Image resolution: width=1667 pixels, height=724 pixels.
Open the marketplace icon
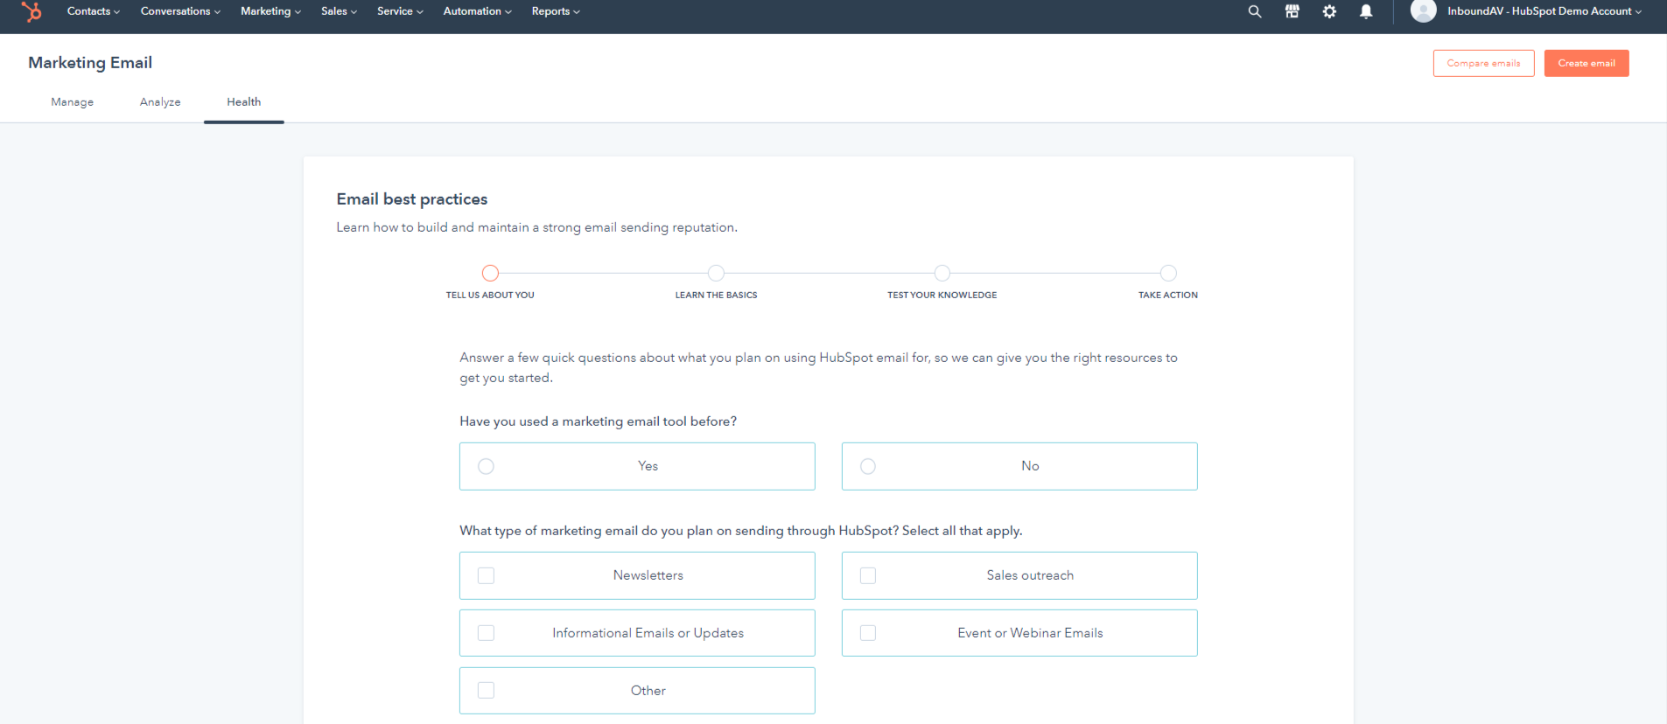click(x=1292, y=11)
